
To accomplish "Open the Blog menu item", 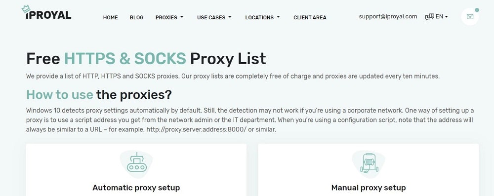I will pos(136,18).
